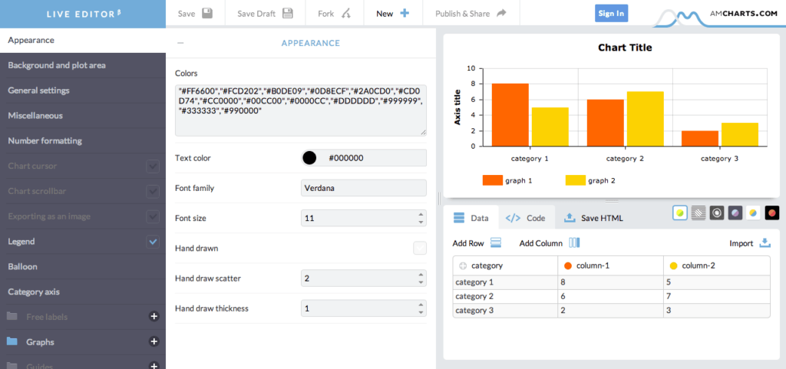Viewport: 786px width, 369px height.
Task: Click Live Editor header
Action: coord(83,14)
